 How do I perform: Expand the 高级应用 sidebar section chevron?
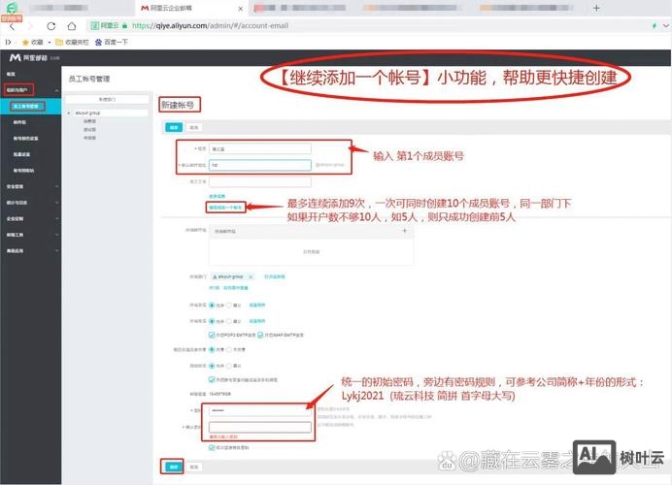pyautogui.click(x=56, y=251)
